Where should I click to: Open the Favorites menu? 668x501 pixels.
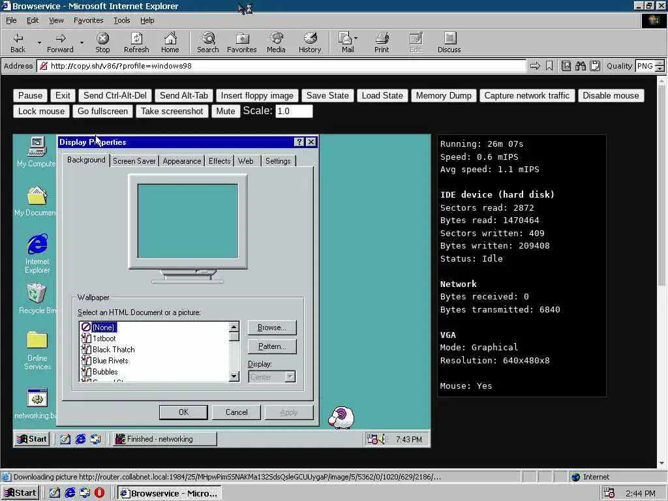(x=88, y=20)
